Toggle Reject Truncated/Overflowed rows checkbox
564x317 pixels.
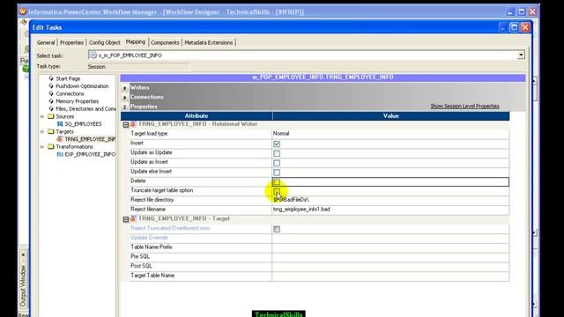[x=277, y=229]
